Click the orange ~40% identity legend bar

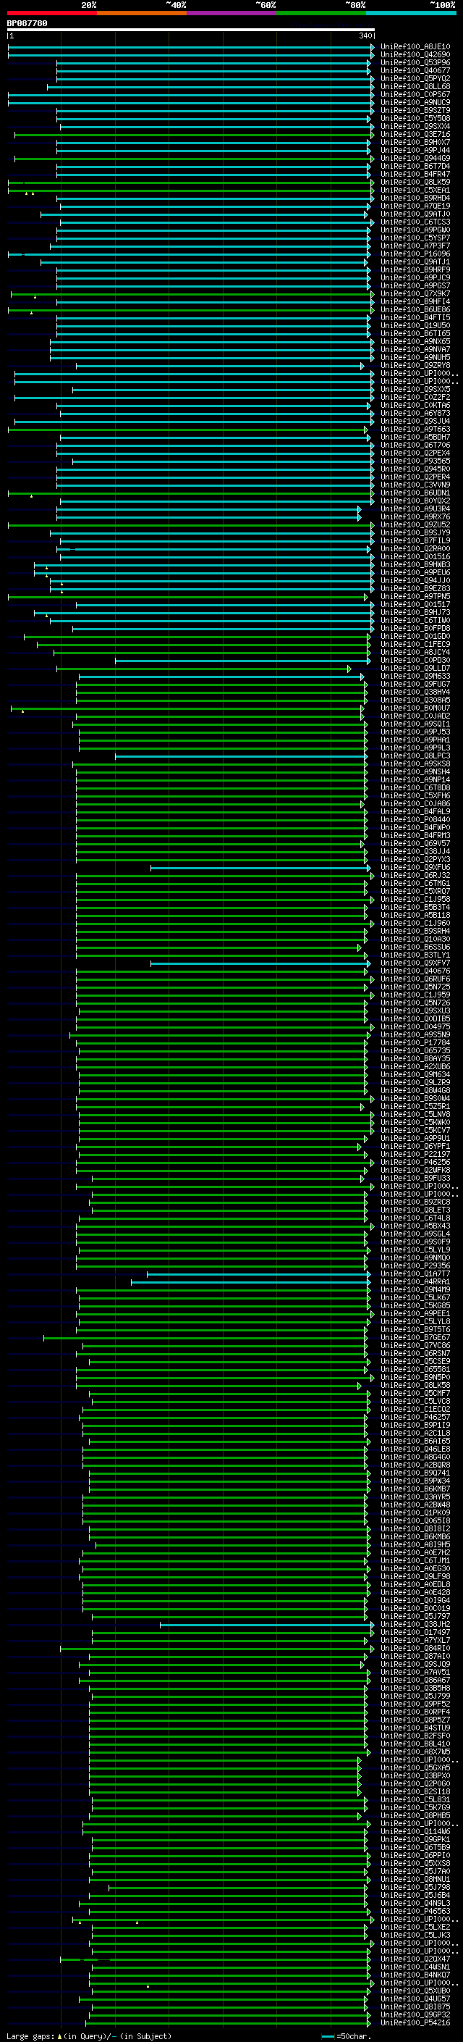coord(142,13)
